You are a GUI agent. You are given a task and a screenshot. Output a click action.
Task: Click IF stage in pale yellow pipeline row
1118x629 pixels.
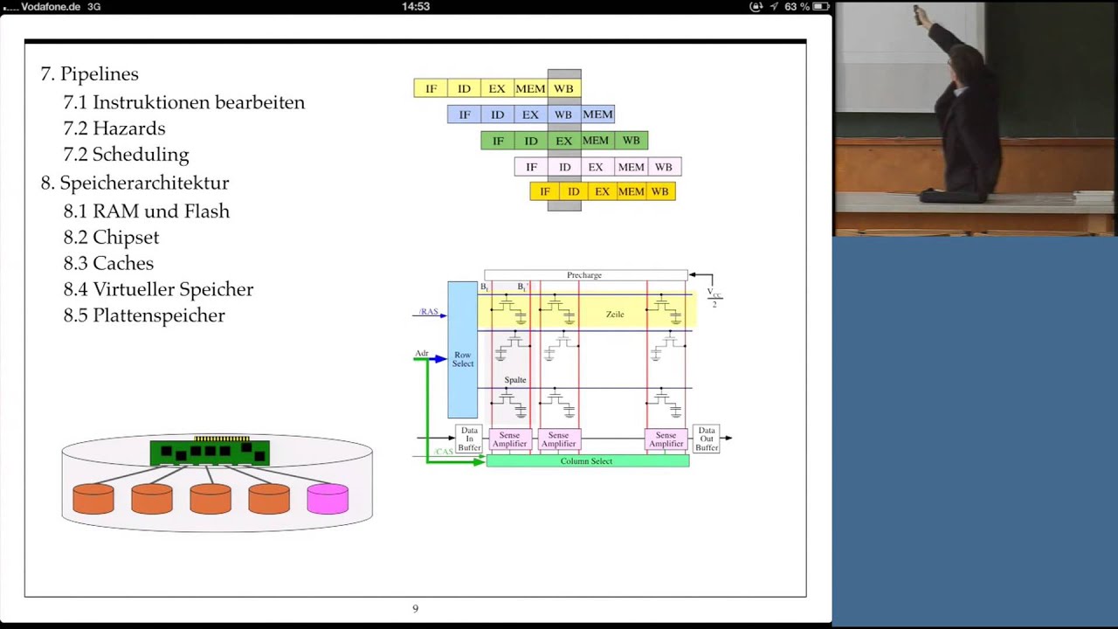(x=431, y=88)
